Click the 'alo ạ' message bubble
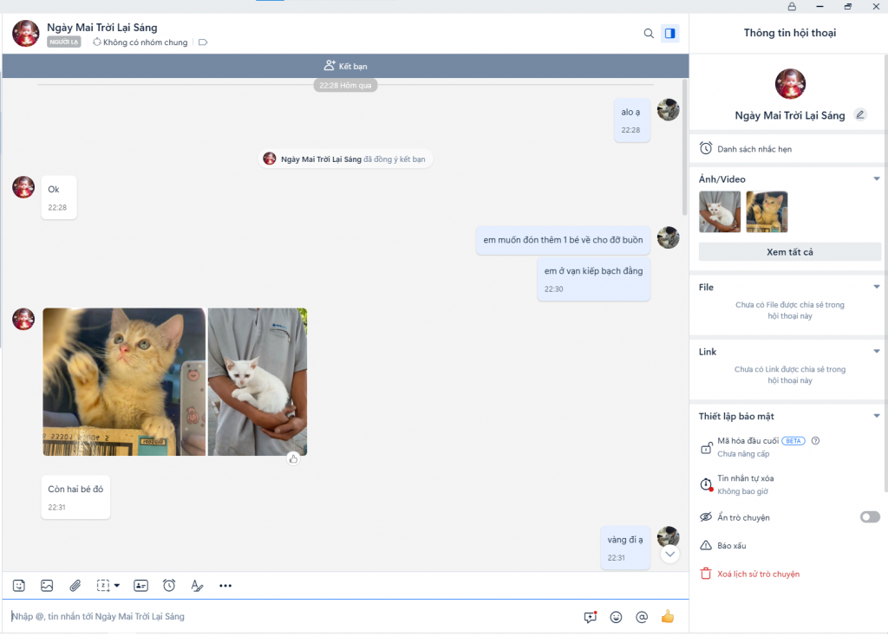 point(632,120)
